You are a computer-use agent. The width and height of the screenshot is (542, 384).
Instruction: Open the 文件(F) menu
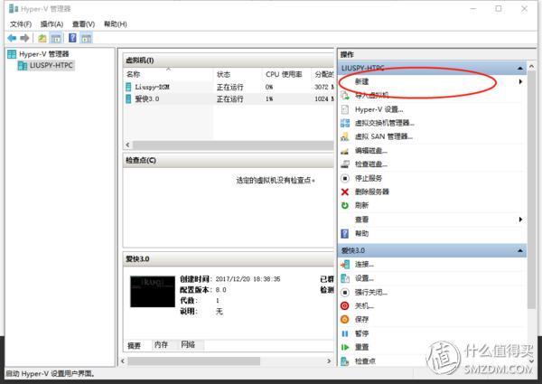(x=21, y=23)
